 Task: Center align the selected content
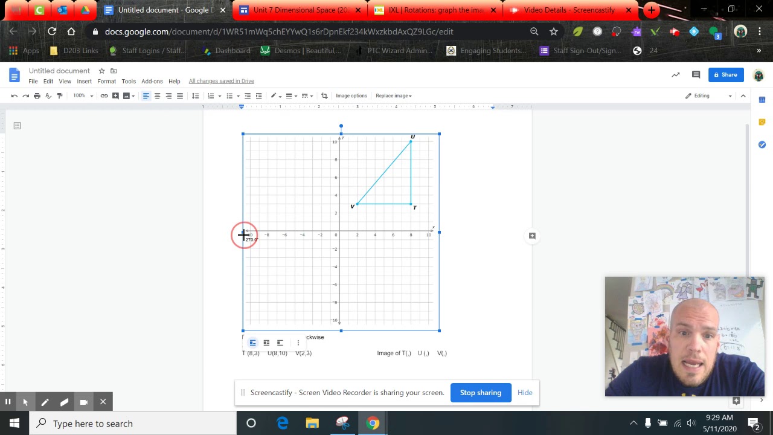(x=157, y=95)
